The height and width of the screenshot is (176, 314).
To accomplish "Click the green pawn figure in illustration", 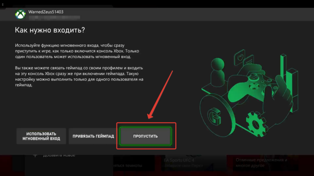I will tap(218, 72).
